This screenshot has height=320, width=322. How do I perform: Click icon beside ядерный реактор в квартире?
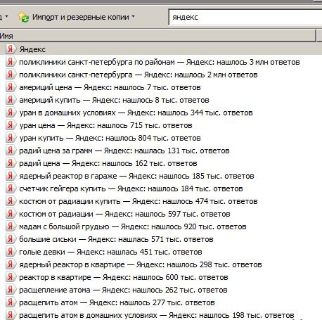click(x=11, y=264)
